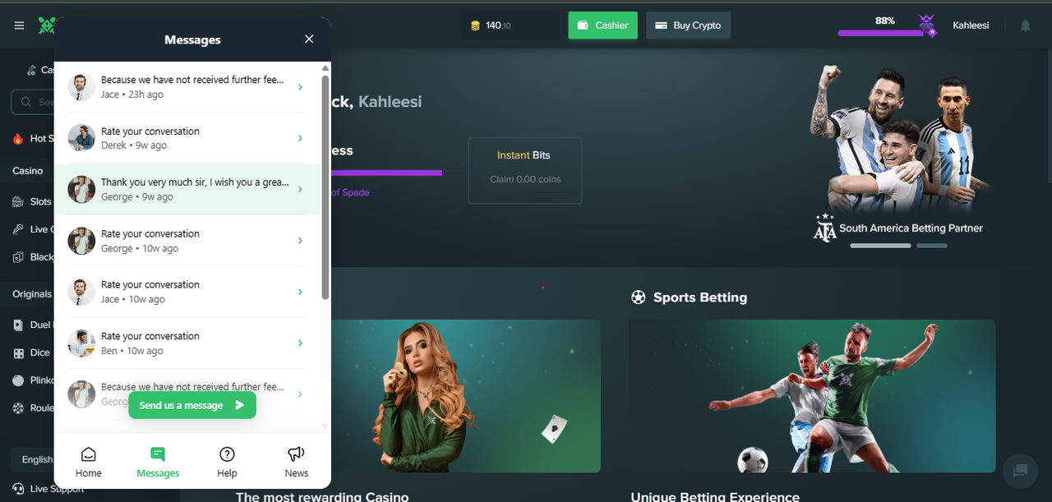The image size is (1052, 502).
Task: Open the Live Support headset icon
Action: pyautogui.click(x=18, y=489)
